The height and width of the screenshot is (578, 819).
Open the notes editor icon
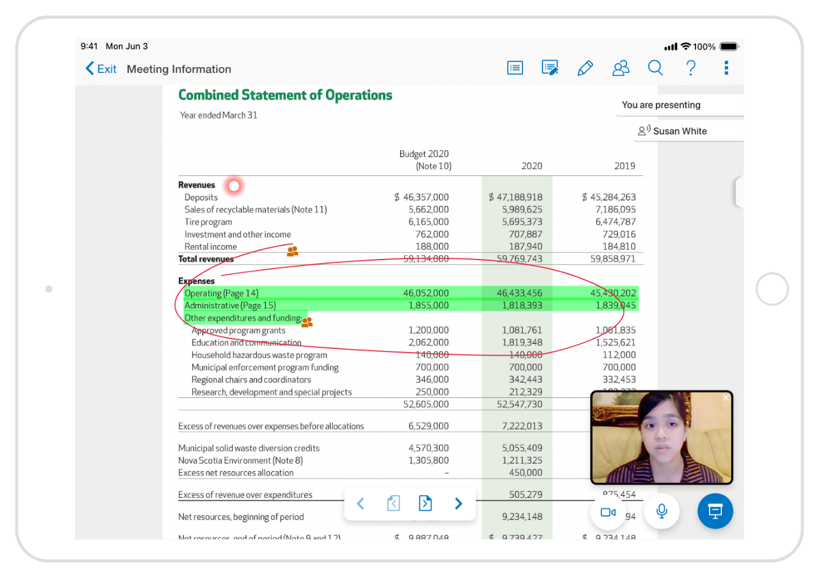pyautogui.click(x=550, y=68)
